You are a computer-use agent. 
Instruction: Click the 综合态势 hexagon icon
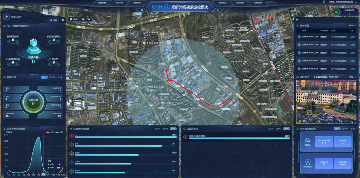click(6, 17)
